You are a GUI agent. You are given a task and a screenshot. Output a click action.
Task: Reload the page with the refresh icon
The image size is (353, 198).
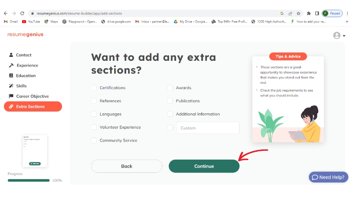23,14
